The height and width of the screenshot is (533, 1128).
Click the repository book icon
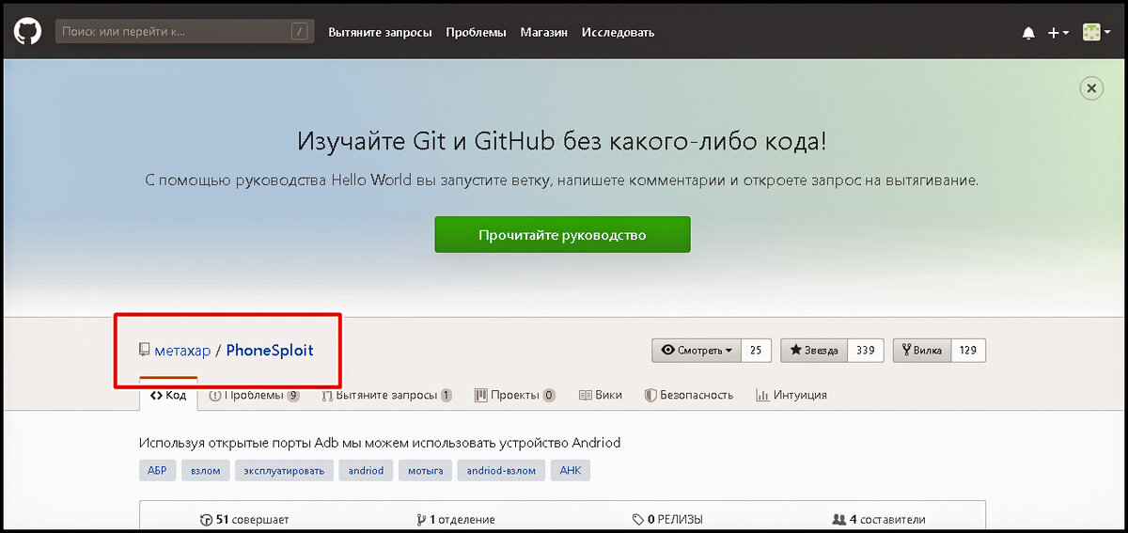(x=144, y=350)
